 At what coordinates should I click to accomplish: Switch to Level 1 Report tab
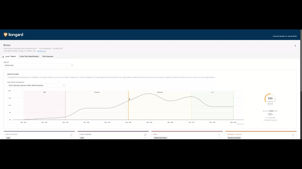(11, 56)
